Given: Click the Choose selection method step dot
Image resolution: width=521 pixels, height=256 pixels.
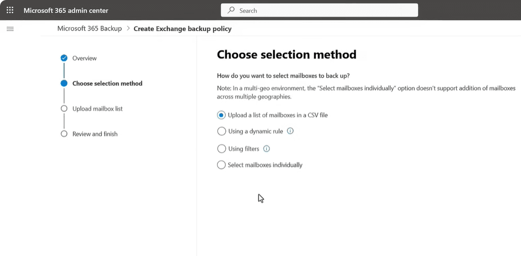Looking at the screenshot, I should pos(64,83).
